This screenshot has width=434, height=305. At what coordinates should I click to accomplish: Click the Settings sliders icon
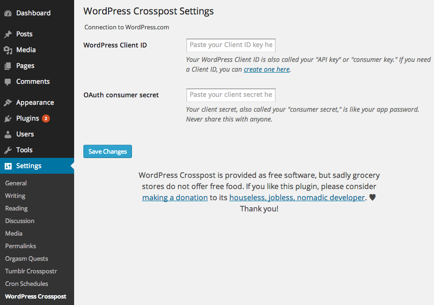(x=8, y=166)
